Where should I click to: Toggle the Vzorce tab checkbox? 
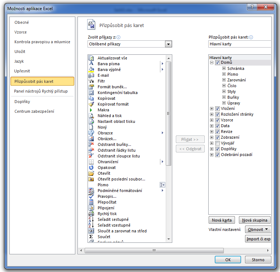pyautogui.click(x=217, y=120)
